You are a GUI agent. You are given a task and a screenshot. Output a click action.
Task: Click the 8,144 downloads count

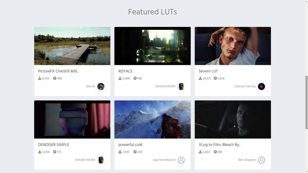[46, 78]
